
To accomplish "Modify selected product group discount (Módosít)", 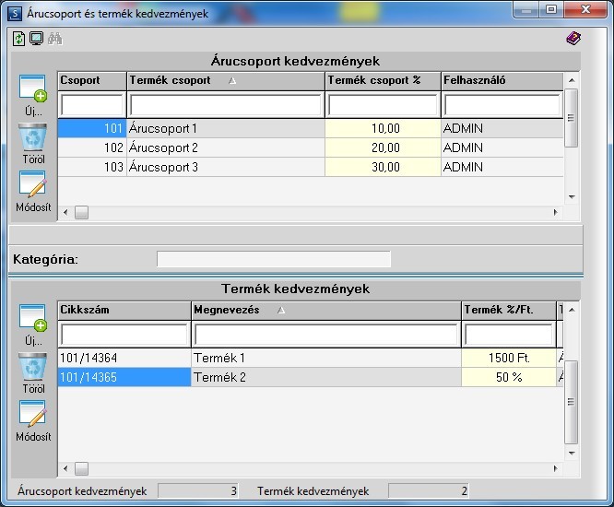I will (33, 192).
